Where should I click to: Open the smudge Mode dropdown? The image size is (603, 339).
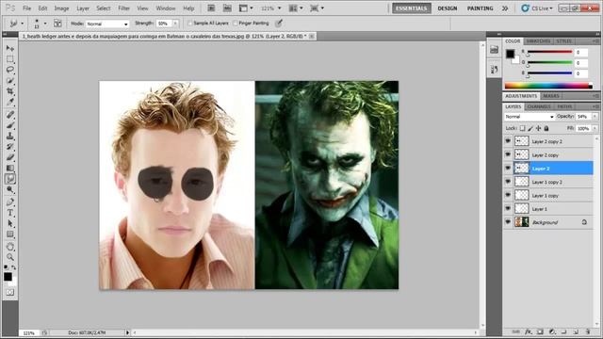point(107,24)
